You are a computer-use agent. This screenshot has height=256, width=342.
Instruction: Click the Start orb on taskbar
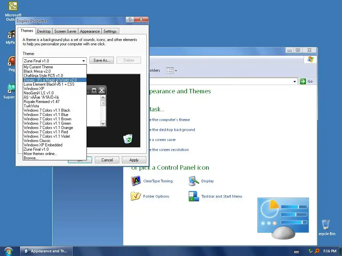(8, 251)
